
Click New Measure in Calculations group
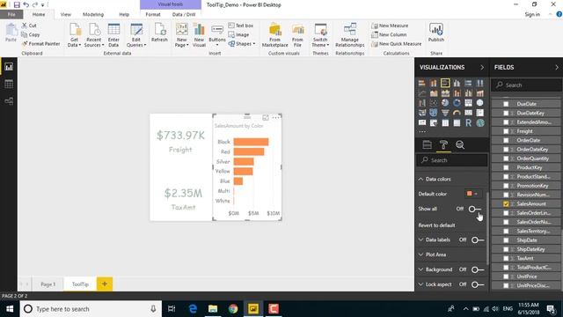[x=390, y=26]
